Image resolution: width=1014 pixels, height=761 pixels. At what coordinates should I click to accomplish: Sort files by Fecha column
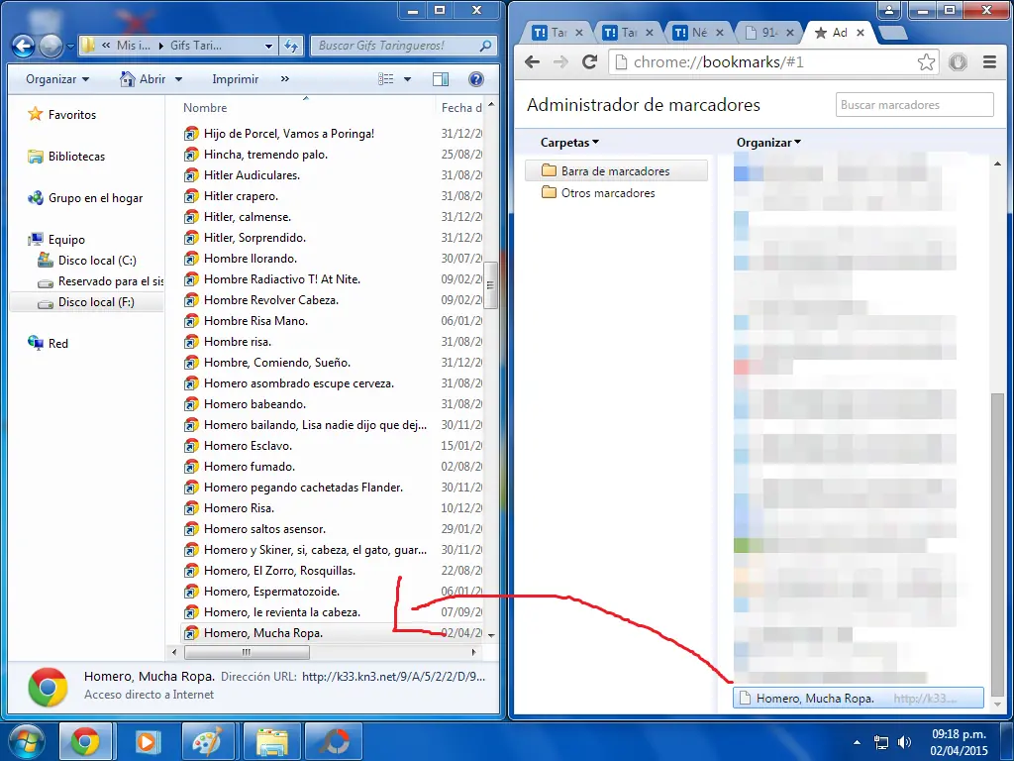tap(461, 108)
